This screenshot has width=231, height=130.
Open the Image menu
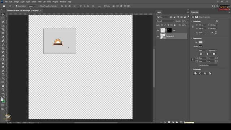coord(16,2)
